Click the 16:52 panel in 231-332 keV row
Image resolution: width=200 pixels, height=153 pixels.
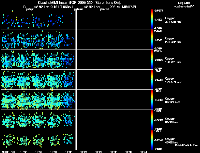[x=24, y=39]
